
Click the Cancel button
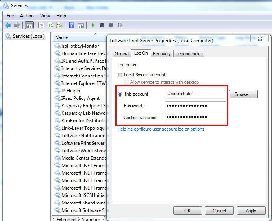click(219, 211)
